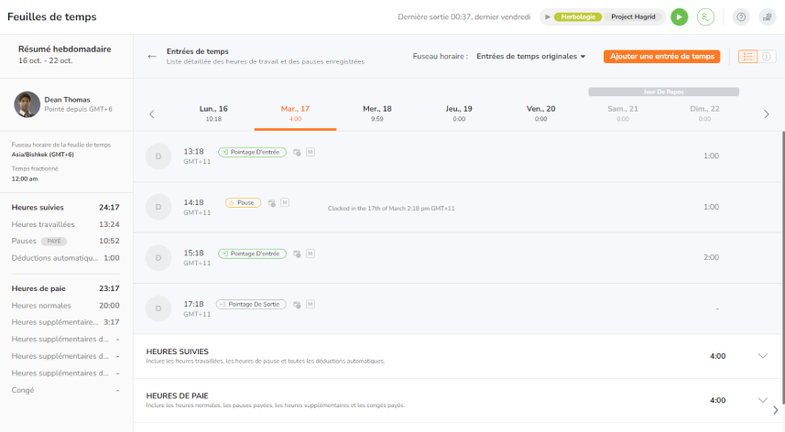
Task: Expand the HEURES DE PAIE section chevron
Action: pos(762,400)
